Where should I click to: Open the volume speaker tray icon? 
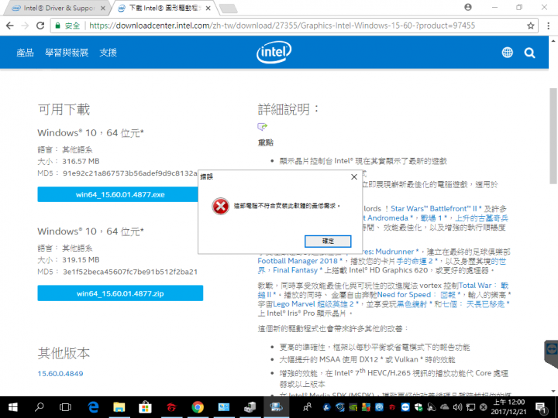point(457,407)
